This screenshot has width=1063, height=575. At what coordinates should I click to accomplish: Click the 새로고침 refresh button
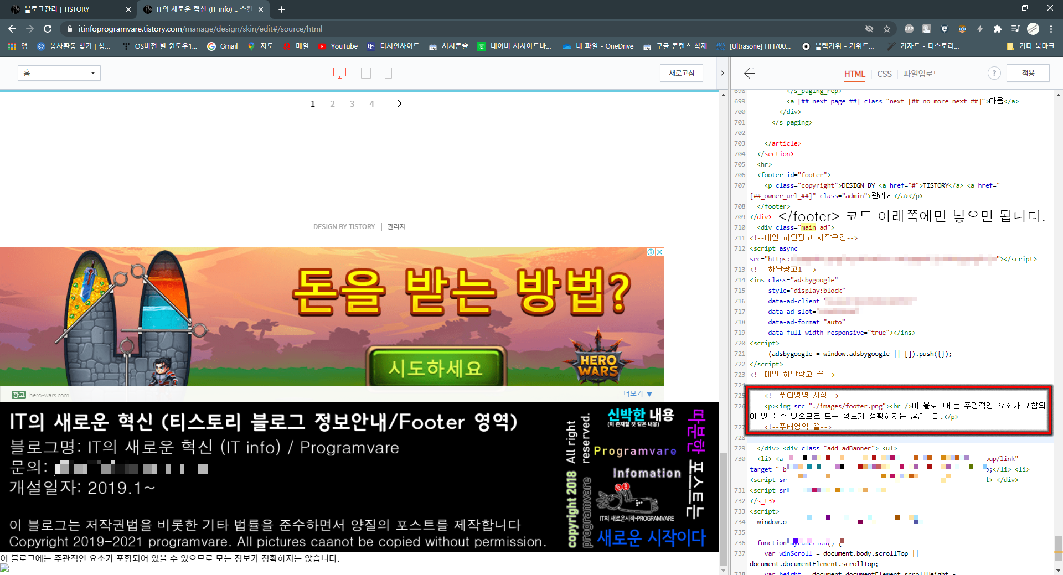682,73
